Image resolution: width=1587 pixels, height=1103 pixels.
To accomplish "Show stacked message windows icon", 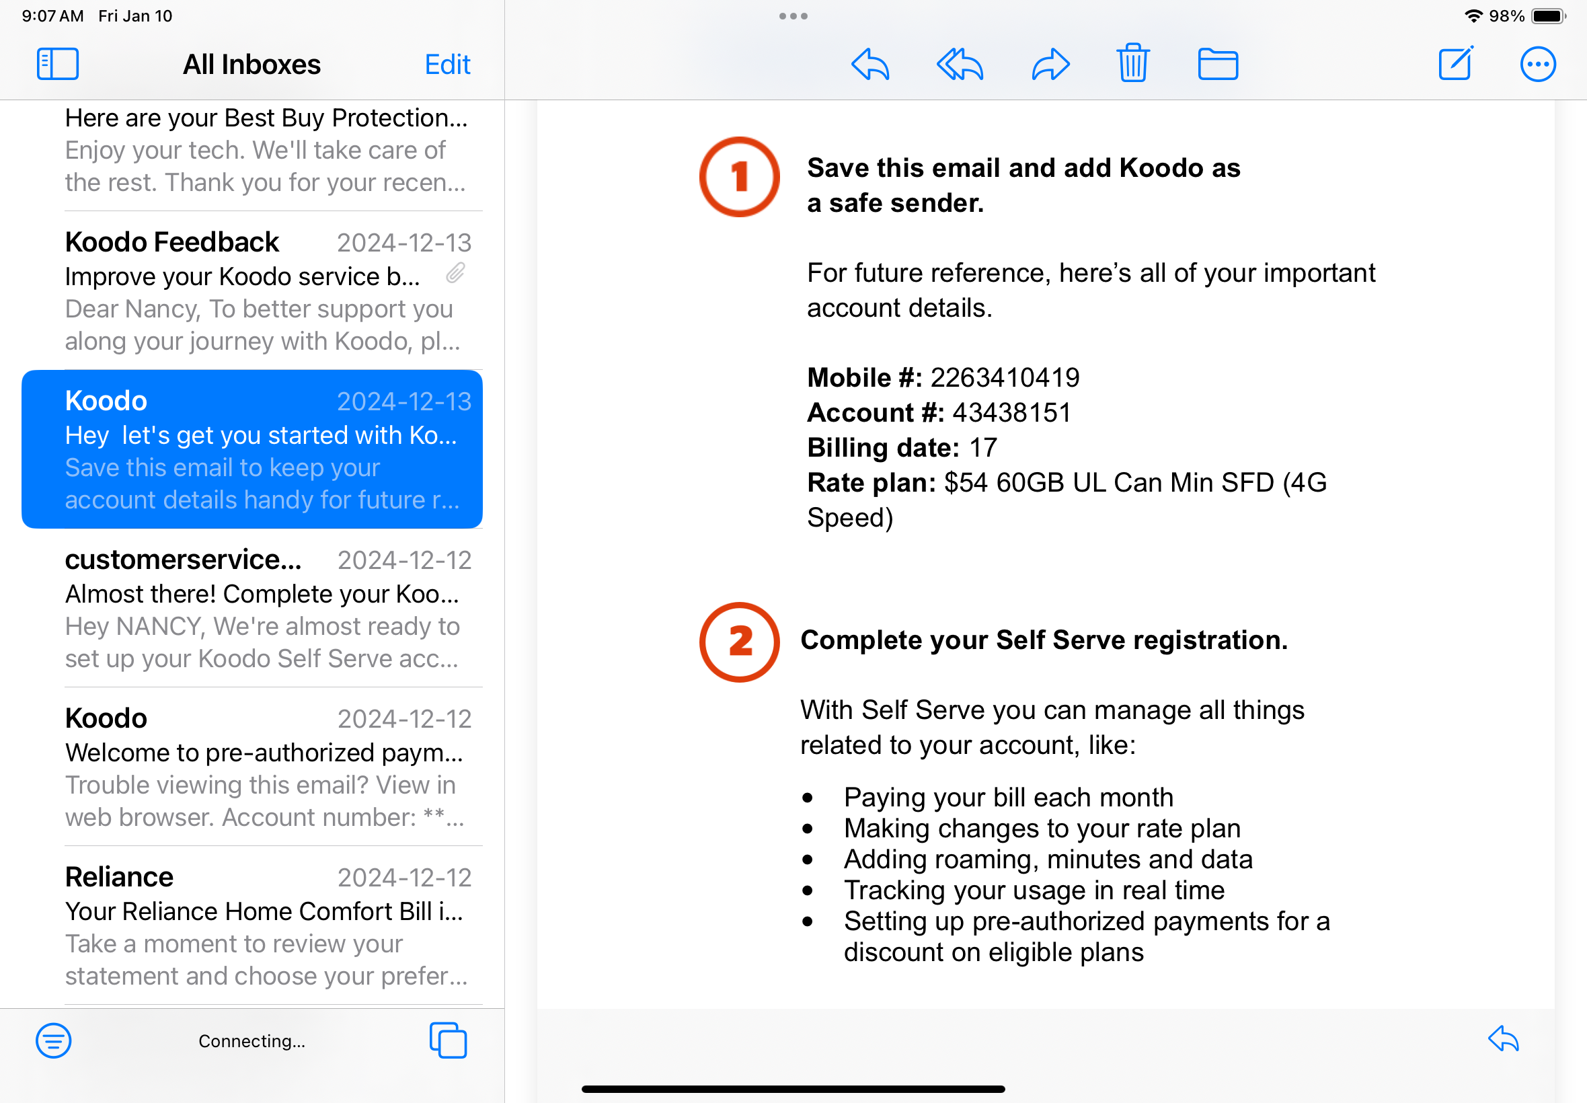I will coord(448,1040).
